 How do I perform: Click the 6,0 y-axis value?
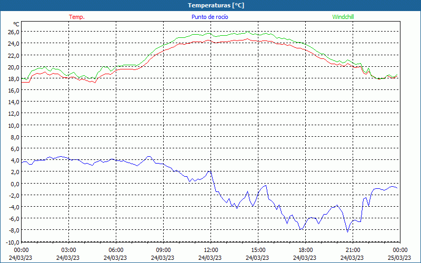15,149
